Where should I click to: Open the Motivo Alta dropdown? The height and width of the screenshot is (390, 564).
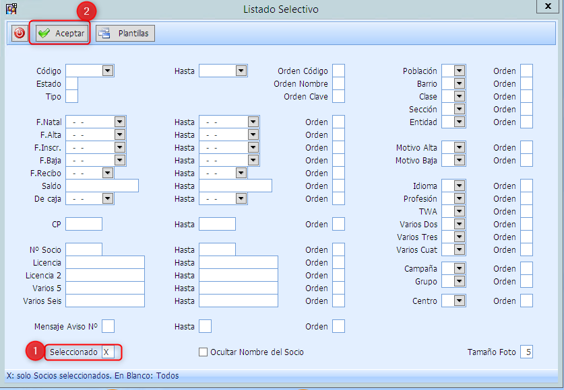click(459, 147)
